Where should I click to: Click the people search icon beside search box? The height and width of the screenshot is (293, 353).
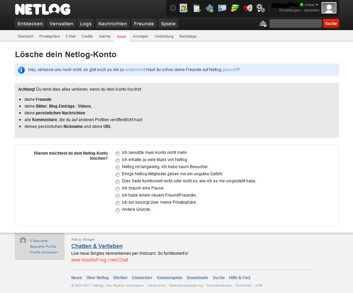pos(263,23)
